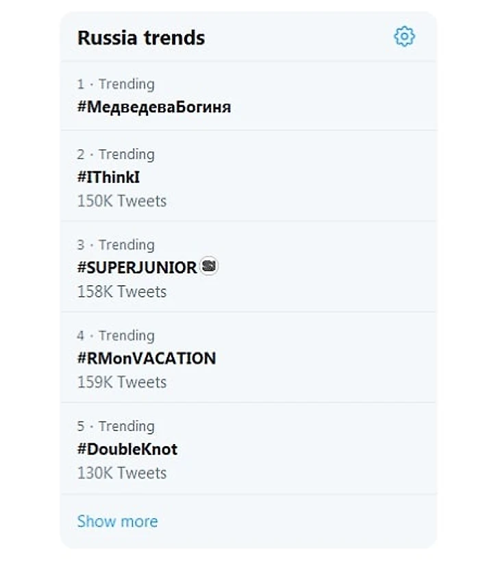
Task: Click the word Trending above #DoubleKnot
Action: tap(127, 426)
